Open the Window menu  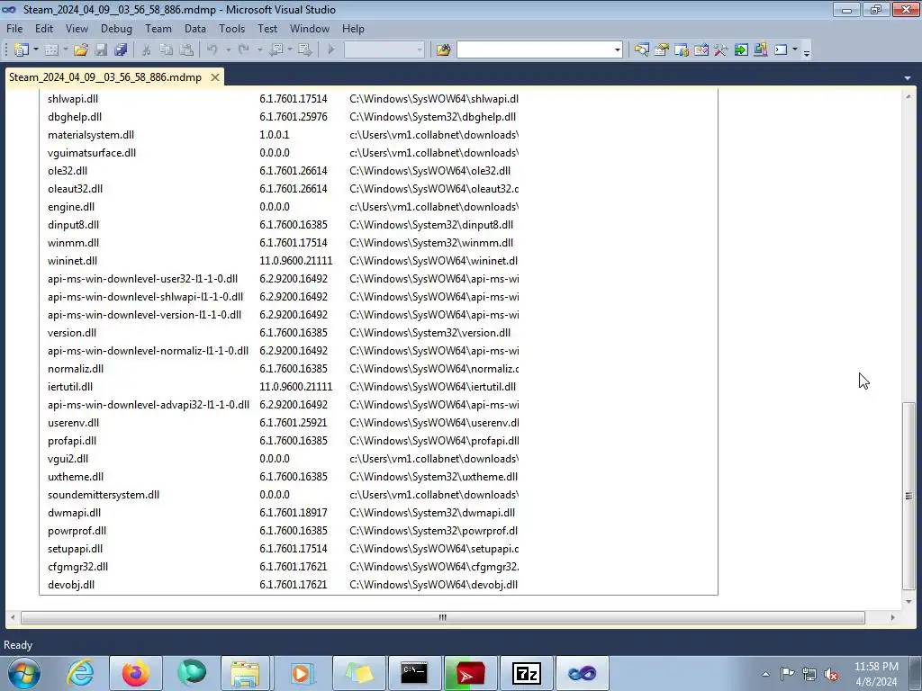coord(310,28)
